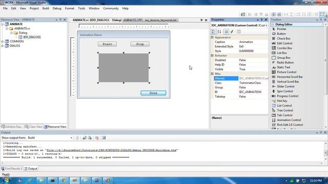
Task: Collapse the Dialog folder in Resource View
Action: (x=11, y=33)
